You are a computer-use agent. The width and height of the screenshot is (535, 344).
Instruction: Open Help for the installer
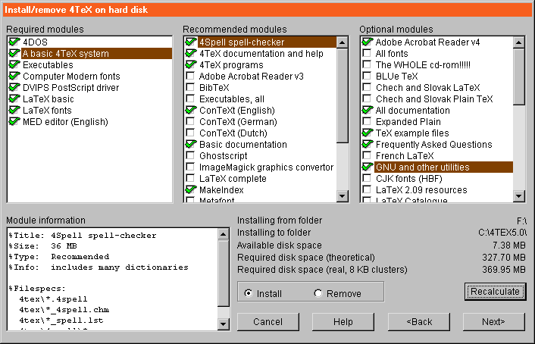point(343,322)
